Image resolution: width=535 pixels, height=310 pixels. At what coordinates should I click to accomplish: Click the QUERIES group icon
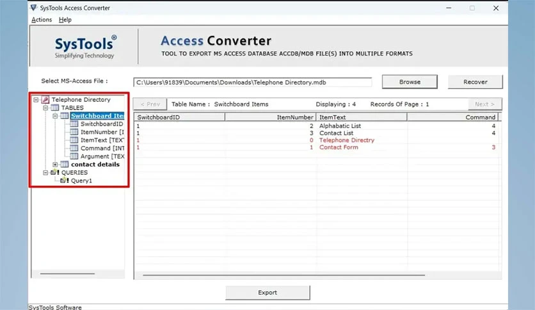54,172
